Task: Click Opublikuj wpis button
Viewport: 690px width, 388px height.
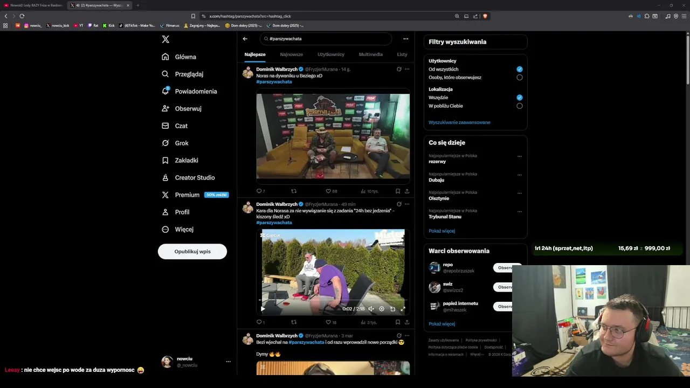Action: point(192,252)
